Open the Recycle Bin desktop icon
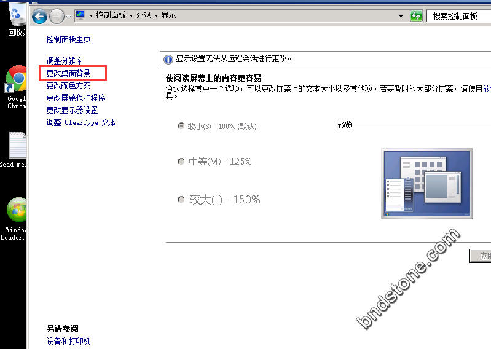 pos(17,15)
